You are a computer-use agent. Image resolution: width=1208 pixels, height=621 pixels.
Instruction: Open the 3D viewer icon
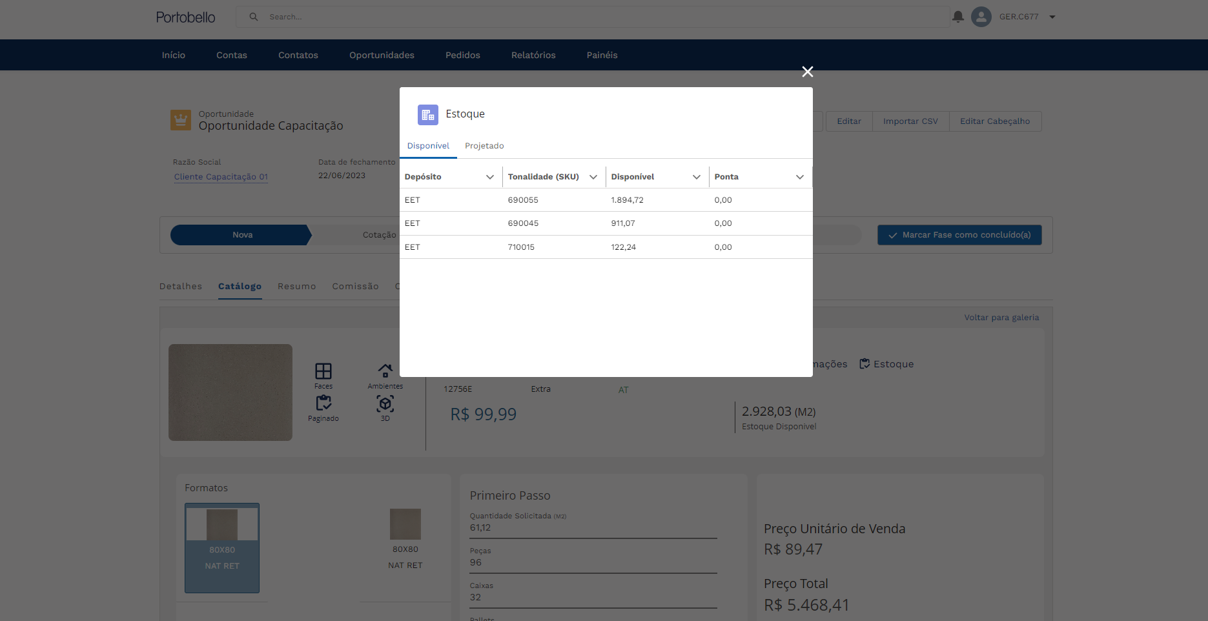[385, 404]
